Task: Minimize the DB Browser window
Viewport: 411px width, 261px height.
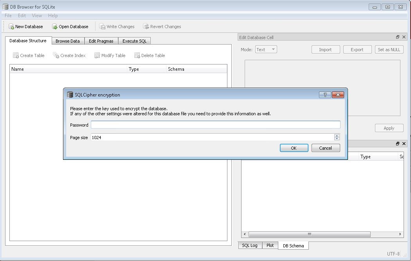Action: pyautogui.click(x=375, y=7)
